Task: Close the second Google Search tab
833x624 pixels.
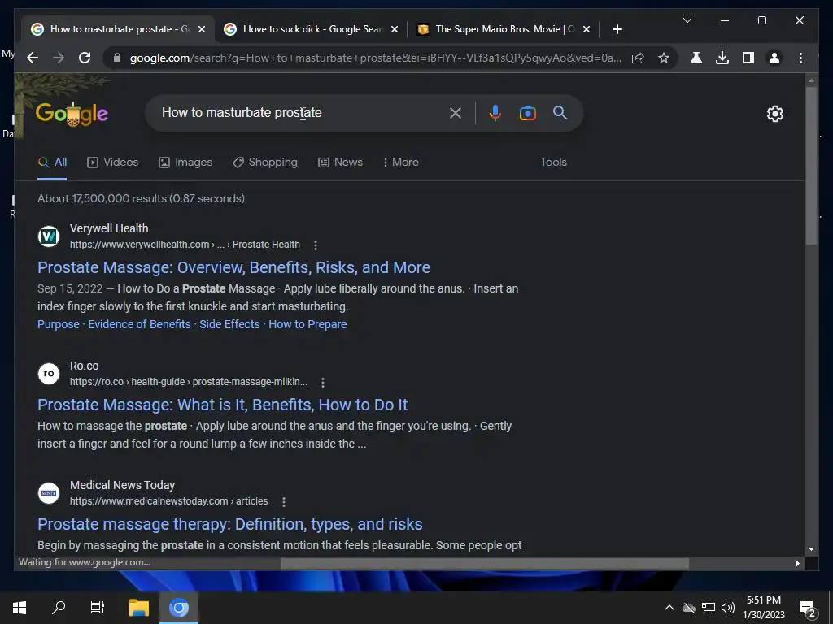Action: (395, 29)
